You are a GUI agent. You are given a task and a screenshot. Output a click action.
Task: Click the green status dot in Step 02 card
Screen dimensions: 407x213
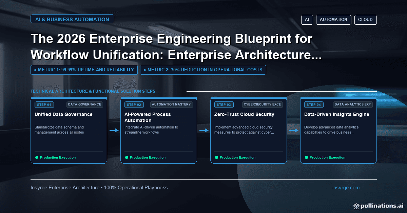(127, 158)
